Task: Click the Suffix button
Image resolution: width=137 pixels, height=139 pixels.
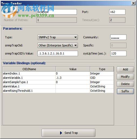Action: (125, 91)
